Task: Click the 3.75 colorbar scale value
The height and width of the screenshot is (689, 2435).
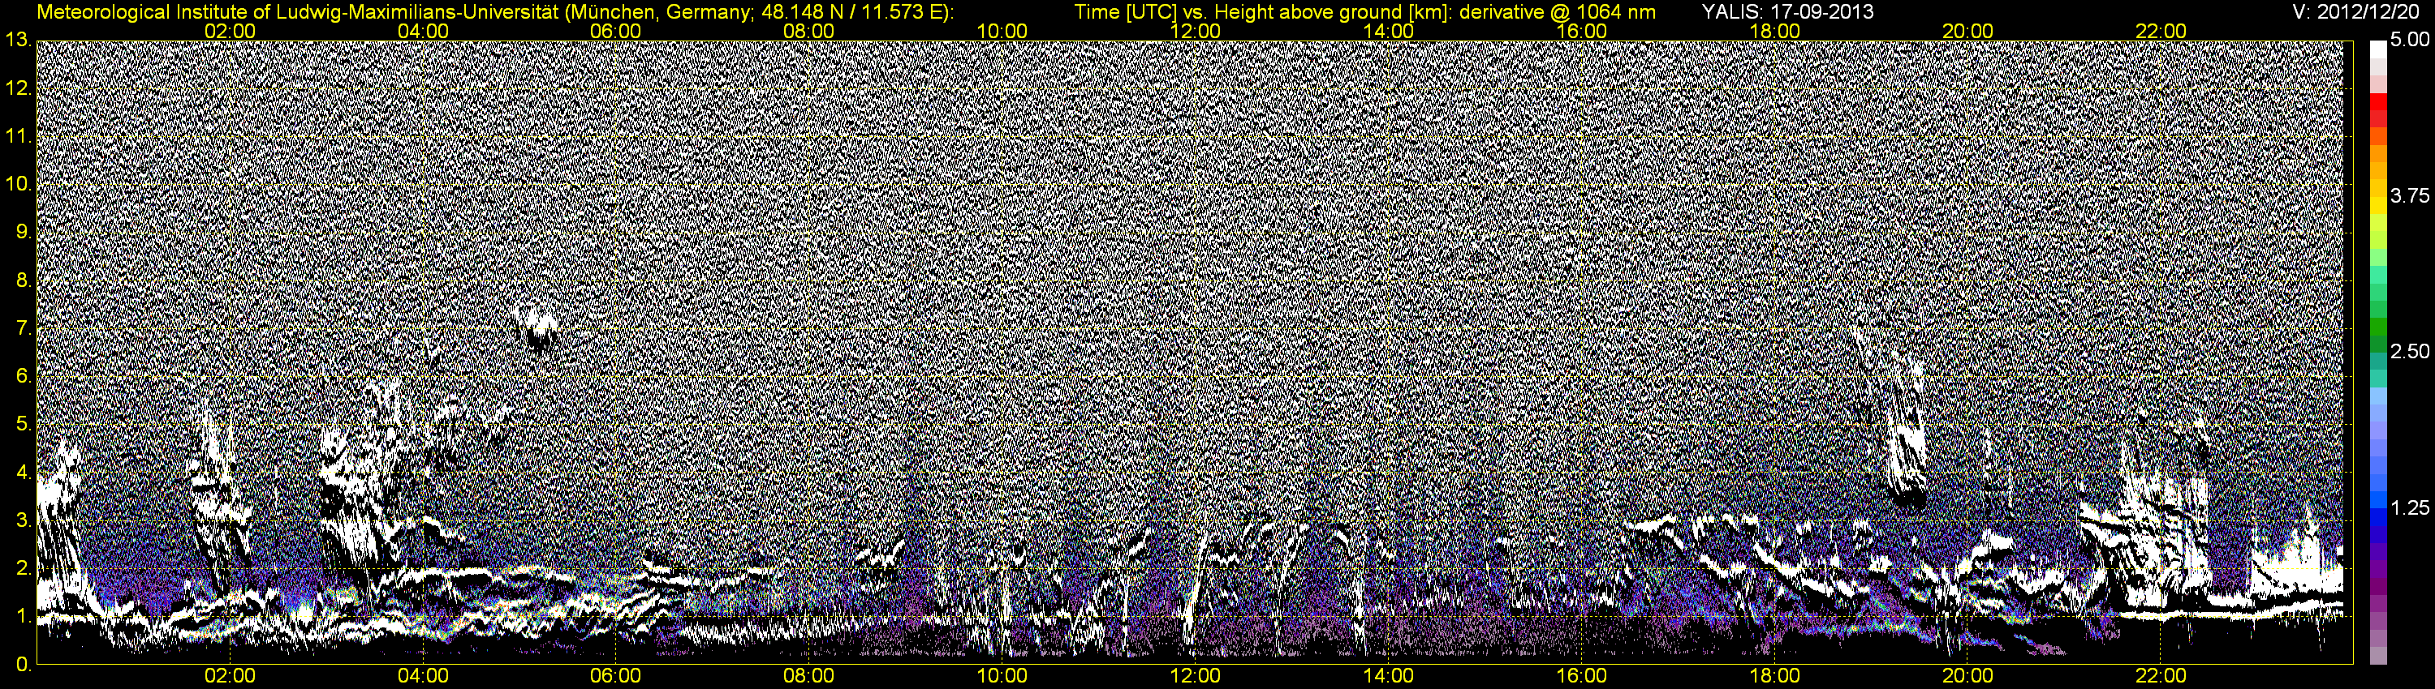Action: pyautogui.click(x=2410, y=196)
